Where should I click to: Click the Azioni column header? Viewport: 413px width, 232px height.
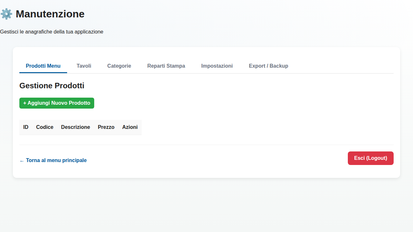tap(130, 127)
